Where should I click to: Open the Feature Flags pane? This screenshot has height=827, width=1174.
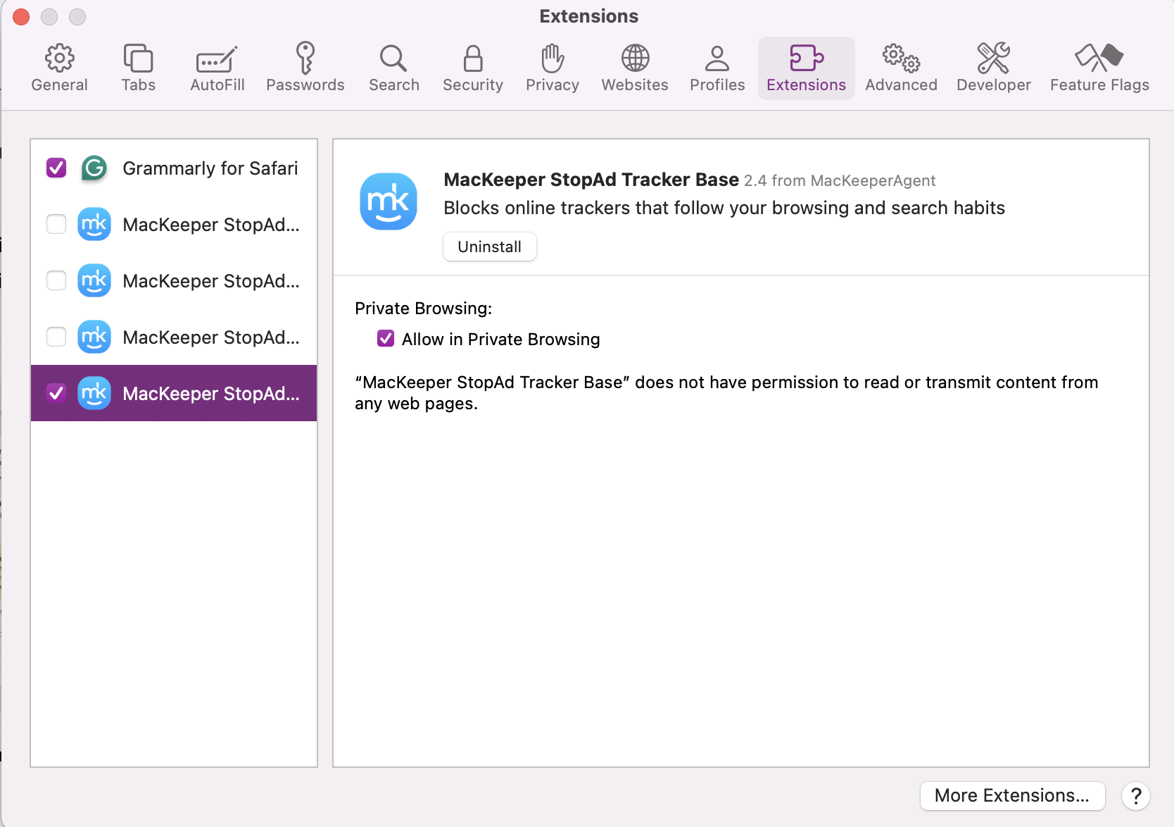(x=1098, y=67)
